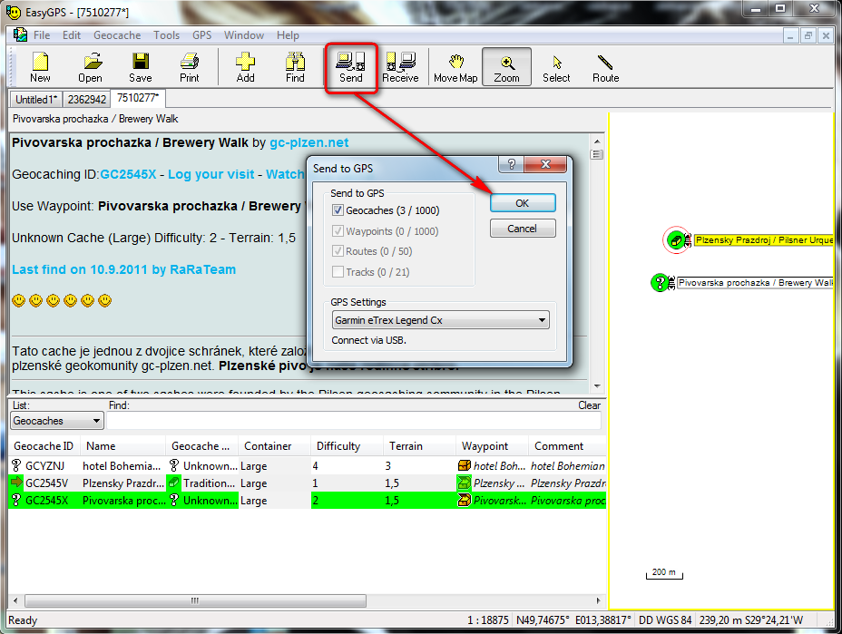Image resolution: width=842 pixels, height=634 pixels.
Task: Click into the Find text field
Action: pyautogui.click(x=353, y=421)
